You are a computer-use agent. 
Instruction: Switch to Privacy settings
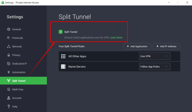tap(23, 55)
